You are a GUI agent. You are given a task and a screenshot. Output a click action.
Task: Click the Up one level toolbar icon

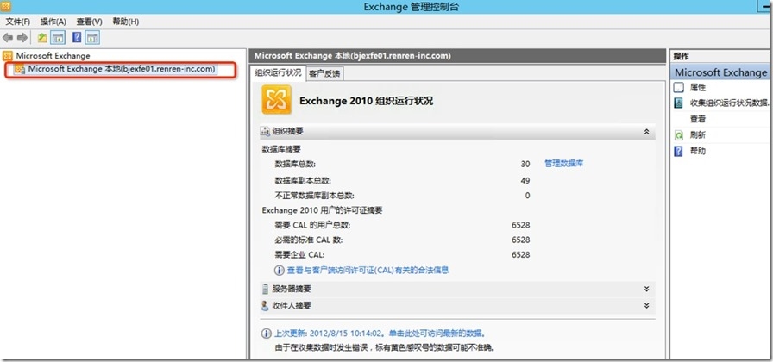[42, 38]
